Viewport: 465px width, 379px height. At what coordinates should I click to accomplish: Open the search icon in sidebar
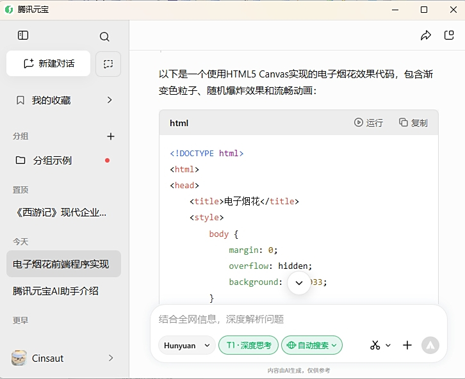[104, 36]
